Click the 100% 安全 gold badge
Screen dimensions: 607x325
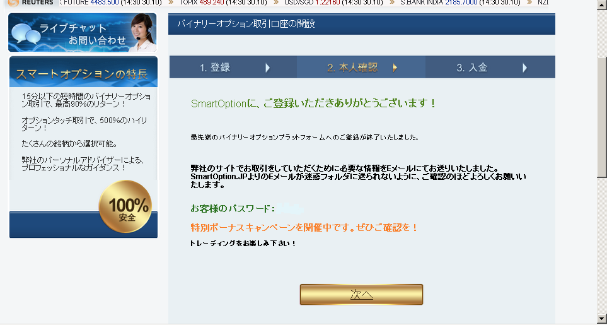coord(125,206)
